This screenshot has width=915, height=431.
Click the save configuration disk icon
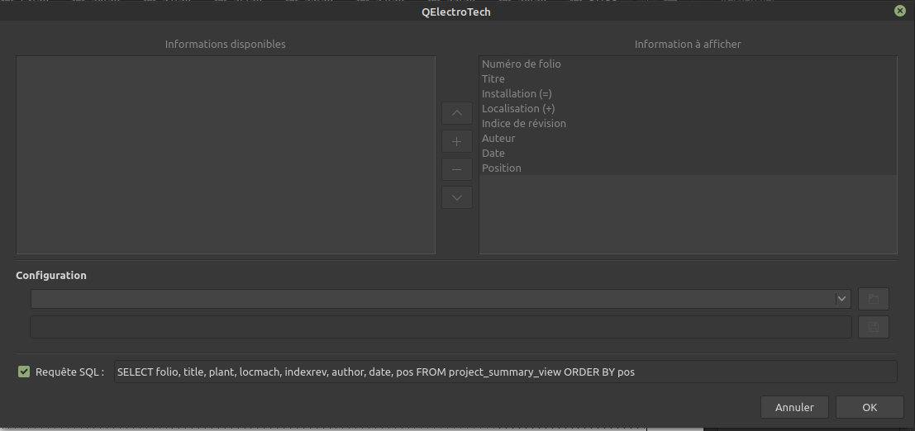pos(873,327)
